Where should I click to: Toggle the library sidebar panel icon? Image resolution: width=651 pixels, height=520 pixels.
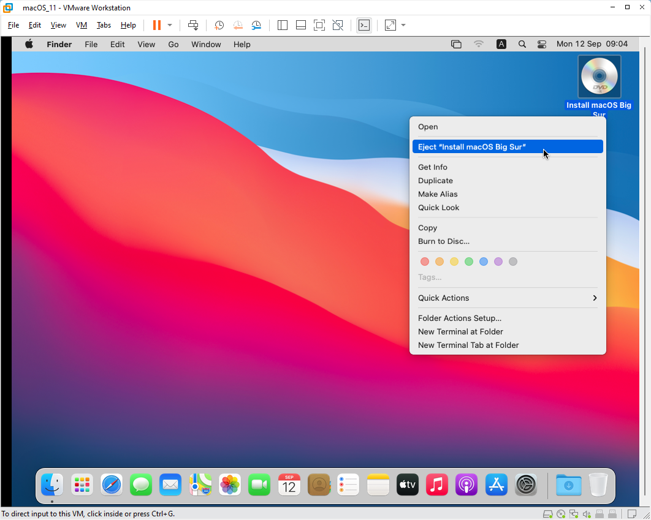pyautogui.click(x=283, y=25)
